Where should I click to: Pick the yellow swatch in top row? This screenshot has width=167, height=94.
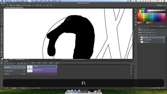point(140,10)
